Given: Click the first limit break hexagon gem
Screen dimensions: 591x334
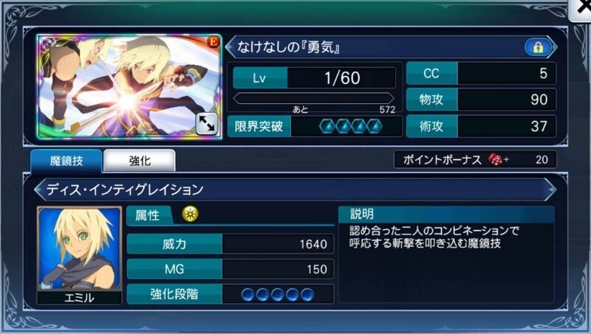Looking at the screenshot, I should coord(327,126).
